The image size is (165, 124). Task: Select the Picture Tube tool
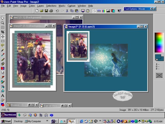tap(3, 82)
